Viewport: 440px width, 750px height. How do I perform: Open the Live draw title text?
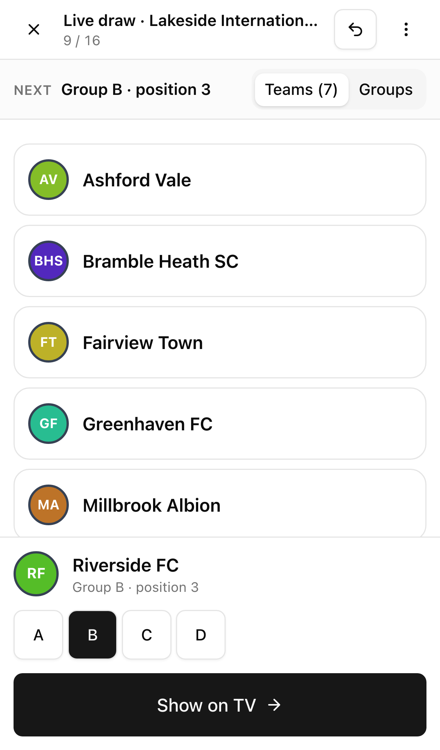point(191,21)
